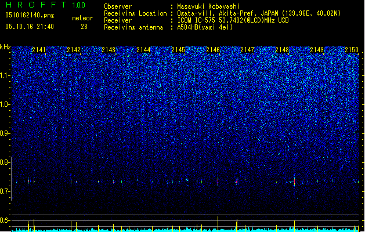Click the Receiving antenna field label
Screen dimensions: 365x232
pos(133,27)
